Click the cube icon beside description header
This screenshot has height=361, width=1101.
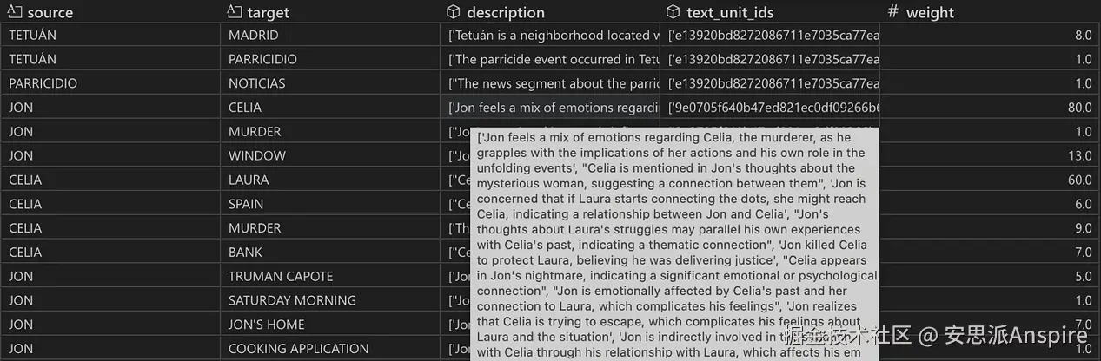click(x=453, y=12)
